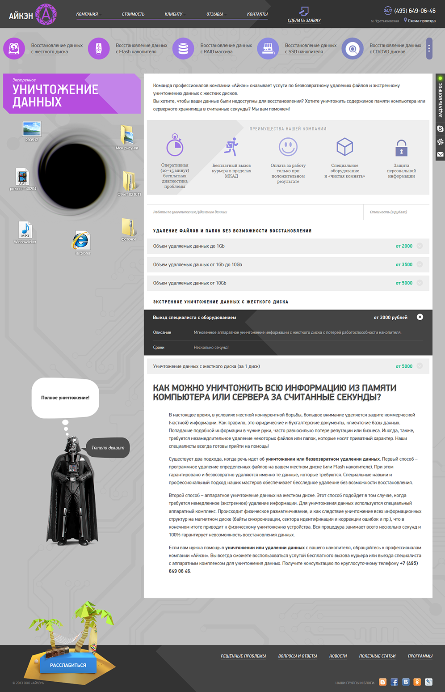Expand the 'Уничтожение данных с жесткого диска' row
This screenshot has width=445, height=692.
(420, 366)
